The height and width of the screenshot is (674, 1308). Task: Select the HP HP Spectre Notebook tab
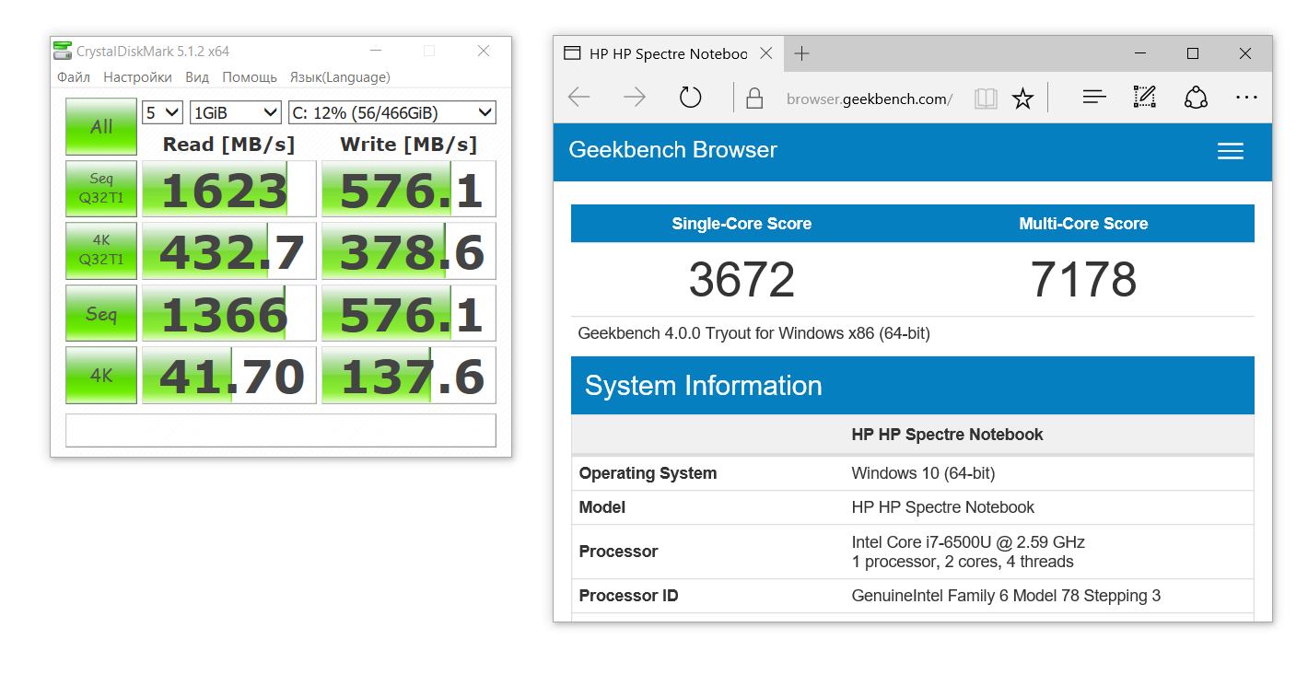(670, 53)
